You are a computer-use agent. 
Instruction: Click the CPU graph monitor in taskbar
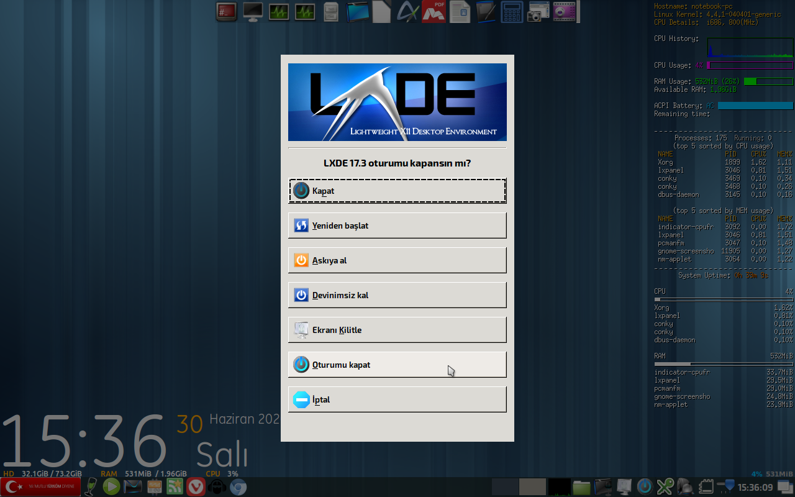point(559,487)
